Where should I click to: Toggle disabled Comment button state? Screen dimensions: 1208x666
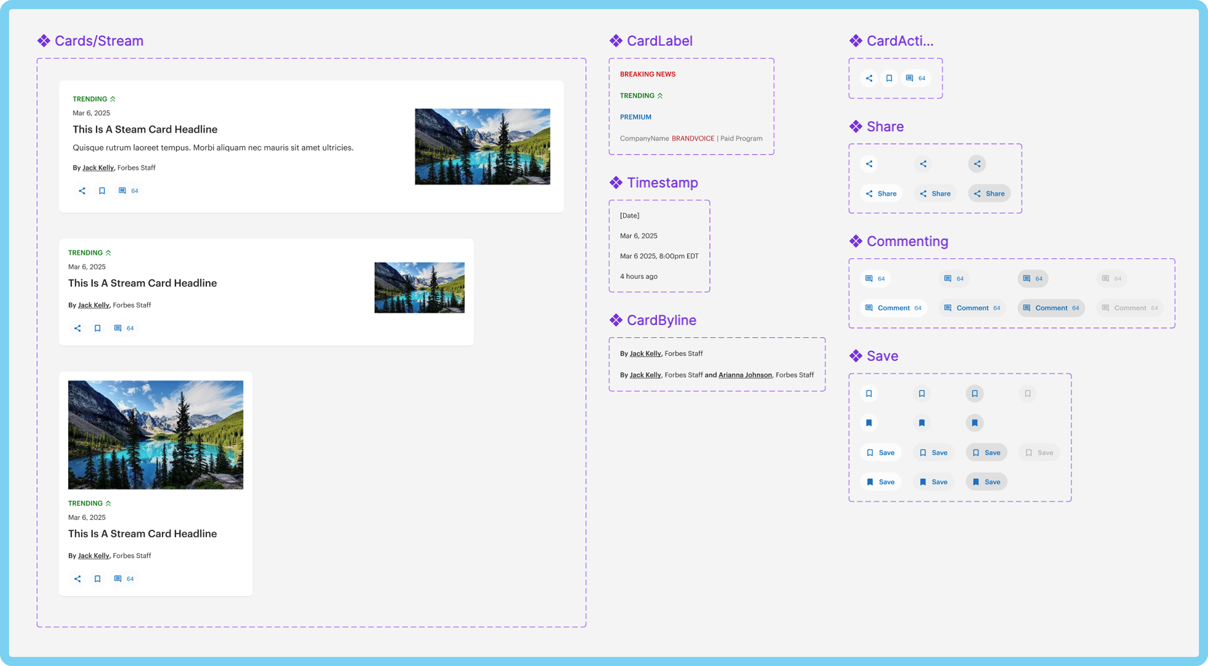[x=1131, y=308]
